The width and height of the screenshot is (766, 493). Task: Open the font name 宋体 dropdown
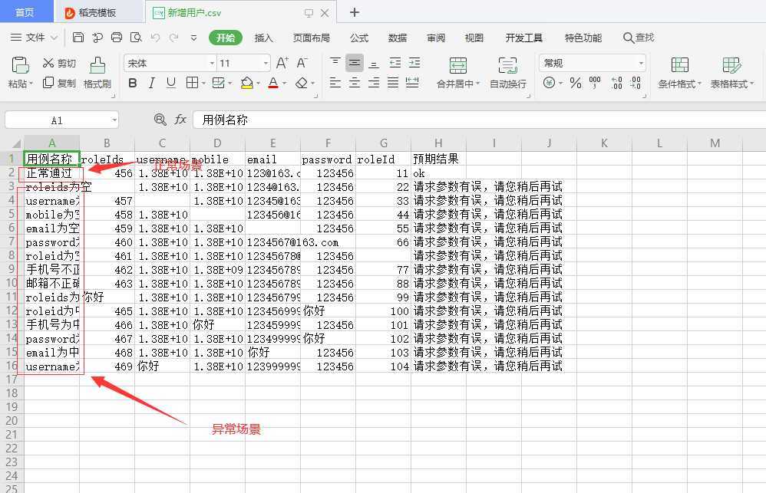pos(211,64)
